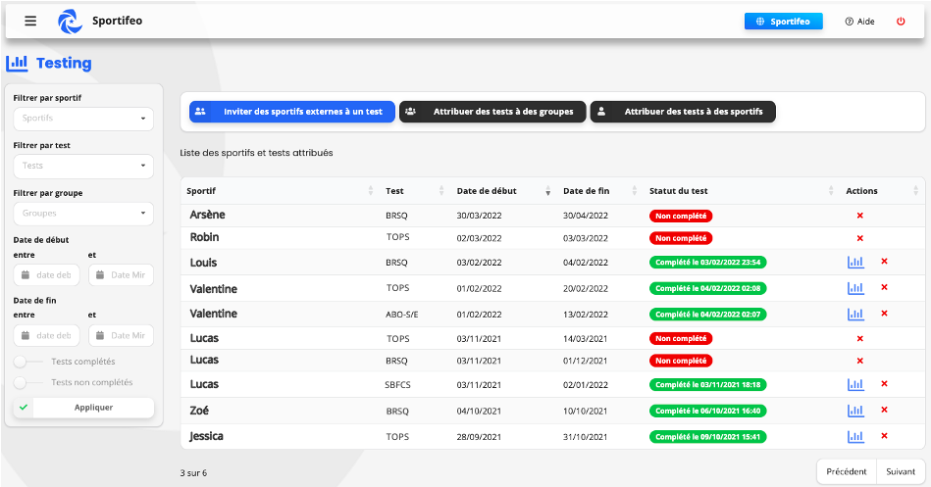Select the name Robin in the table
The width and height of the screenshot is (931, 487).
click(x=204, y=237)
